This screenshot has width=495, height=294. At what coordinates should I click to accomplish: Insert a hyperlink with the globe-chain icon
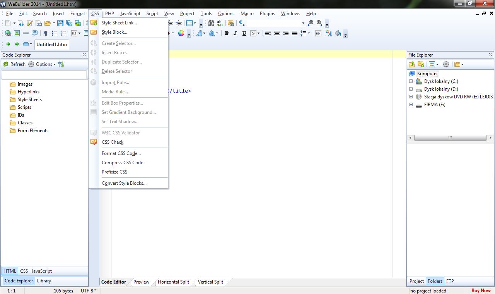[x=8, y=33]
